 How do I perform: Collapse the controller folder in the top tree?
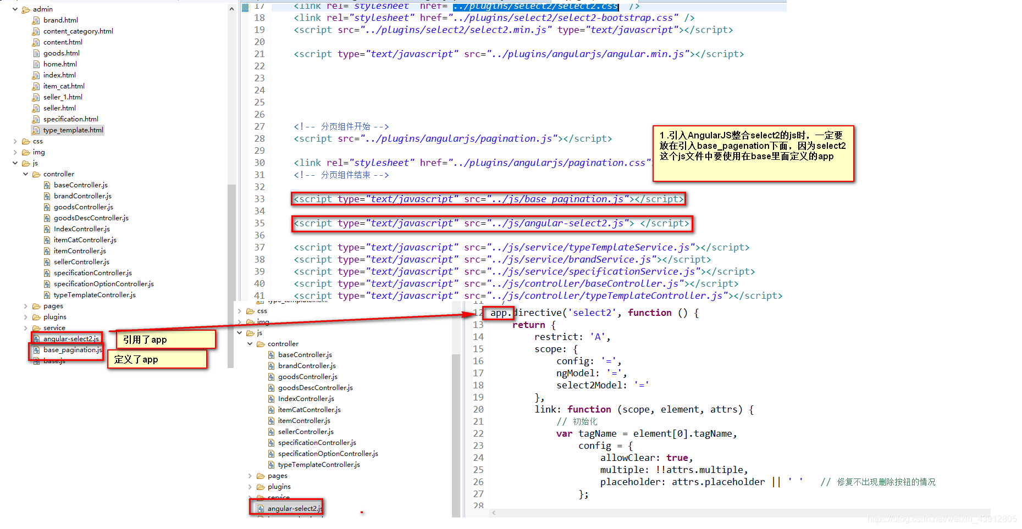pyautogui.click(x=25, y=174)
